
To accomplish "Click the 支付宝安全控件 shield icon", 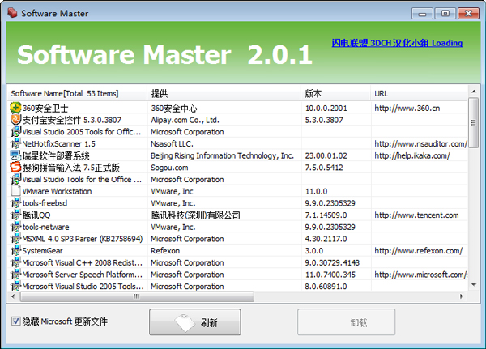I will (x=15, y=120).
